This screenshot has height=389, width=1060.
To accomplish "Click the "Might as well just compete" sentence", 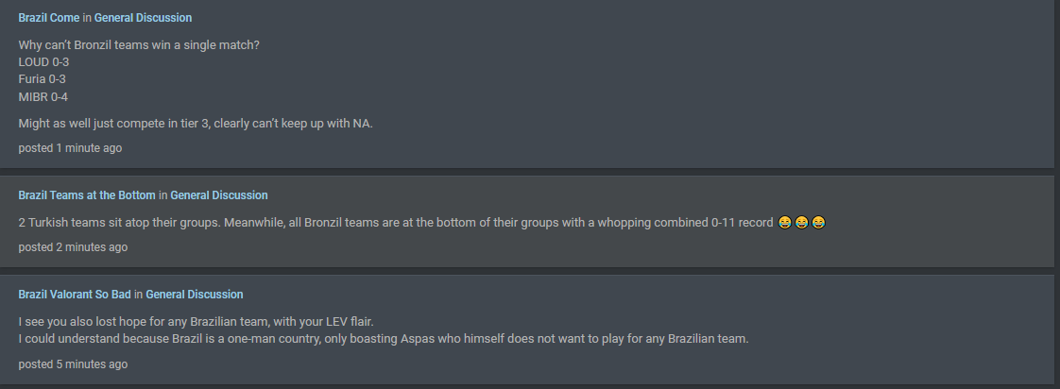I will 196,124.
